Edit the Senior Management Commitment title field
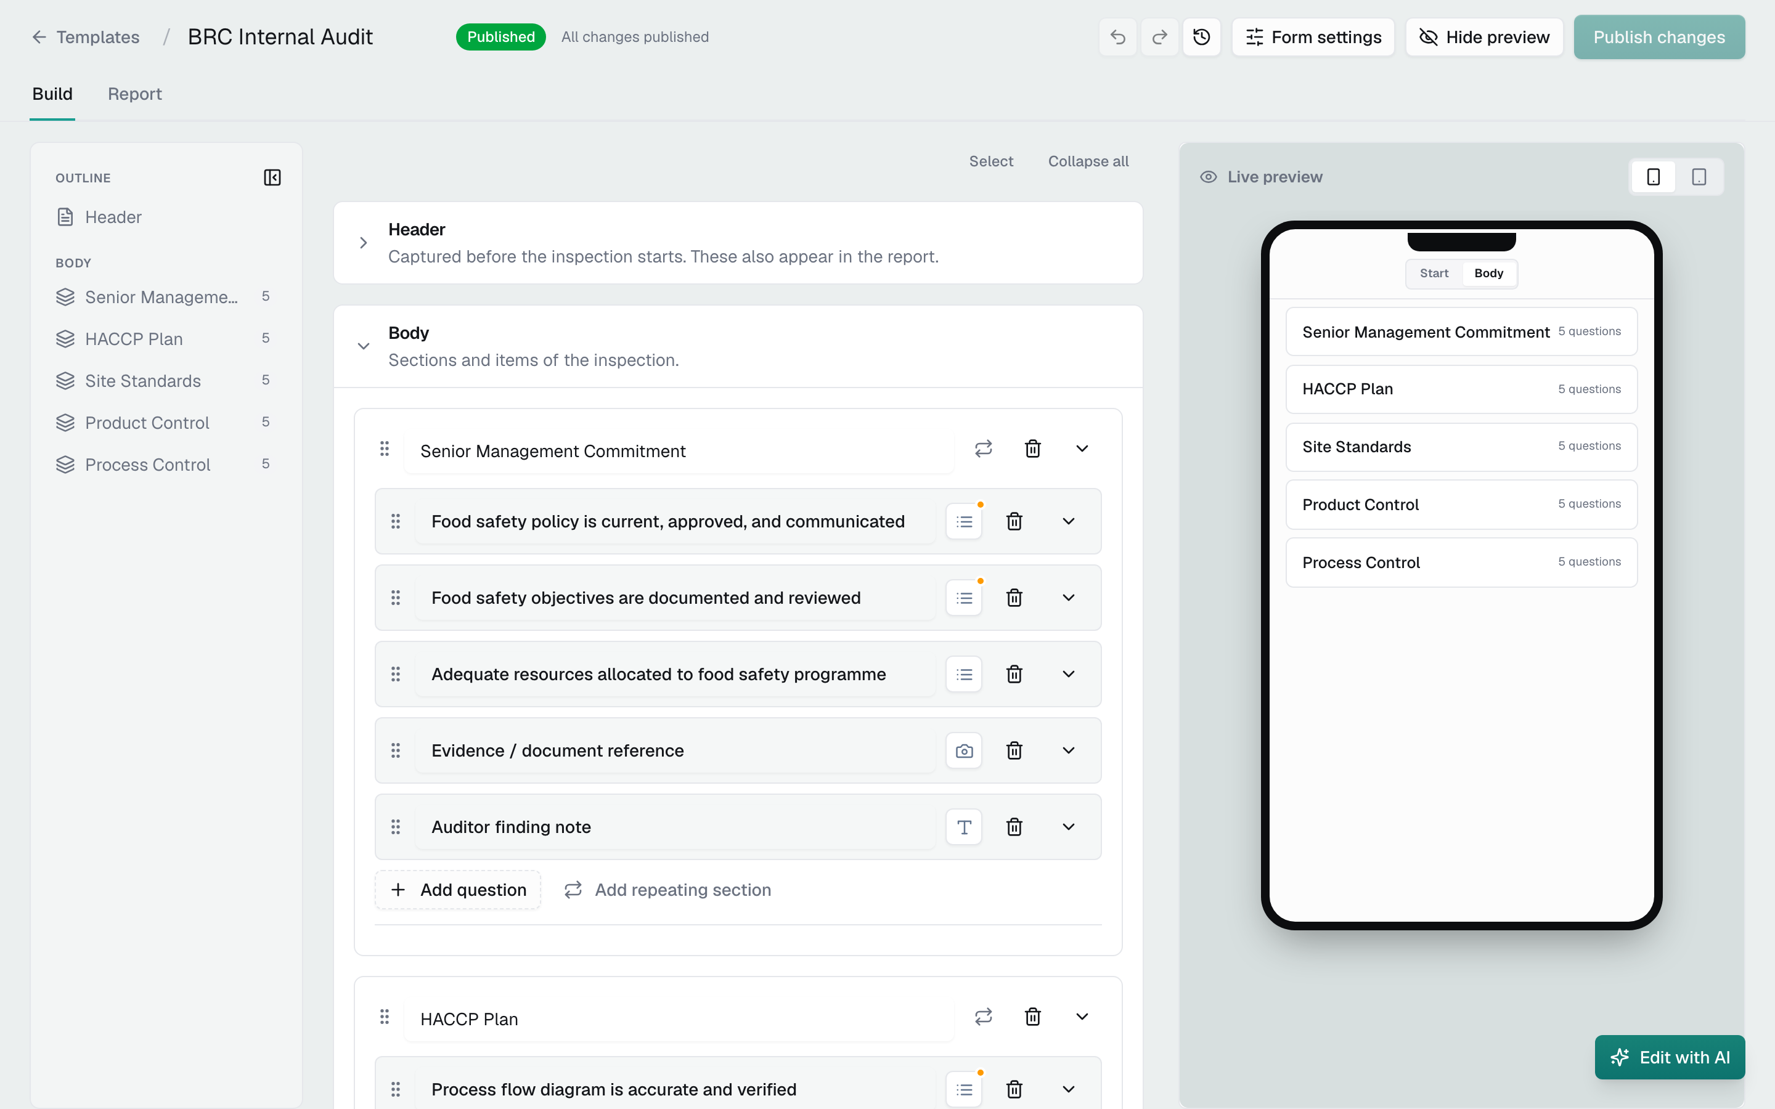 coord(679,451)
